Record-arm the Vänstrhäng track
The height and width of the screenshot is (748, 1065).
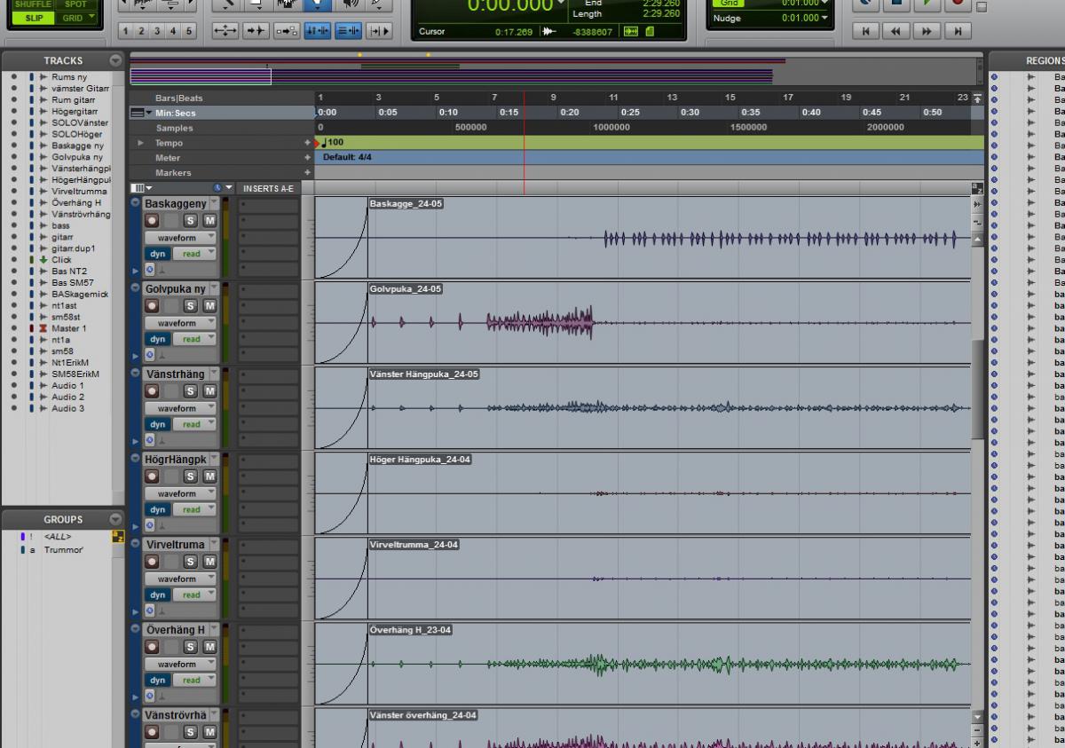coord(152,391)
